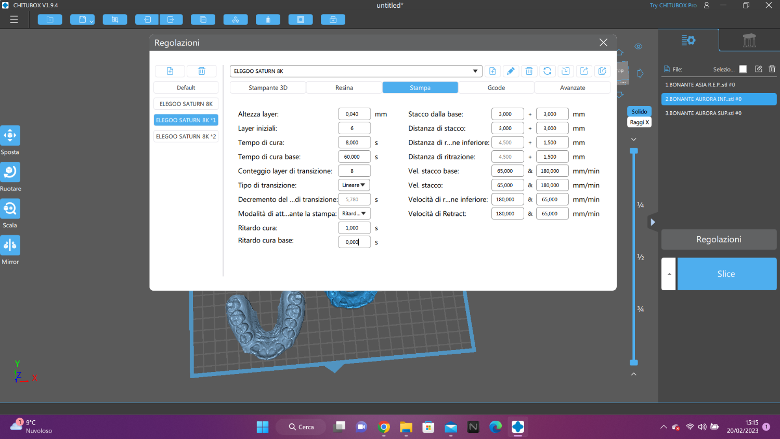The width and height of the screenshot is (780, 439).
Task: Open the Tipo di transizione Lineare dropdown
Action: [x=354, y=185]
